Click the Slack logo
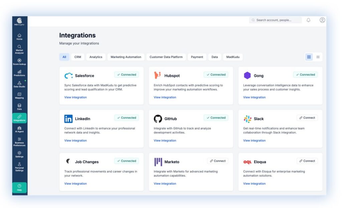 click(x=247, y=119)
